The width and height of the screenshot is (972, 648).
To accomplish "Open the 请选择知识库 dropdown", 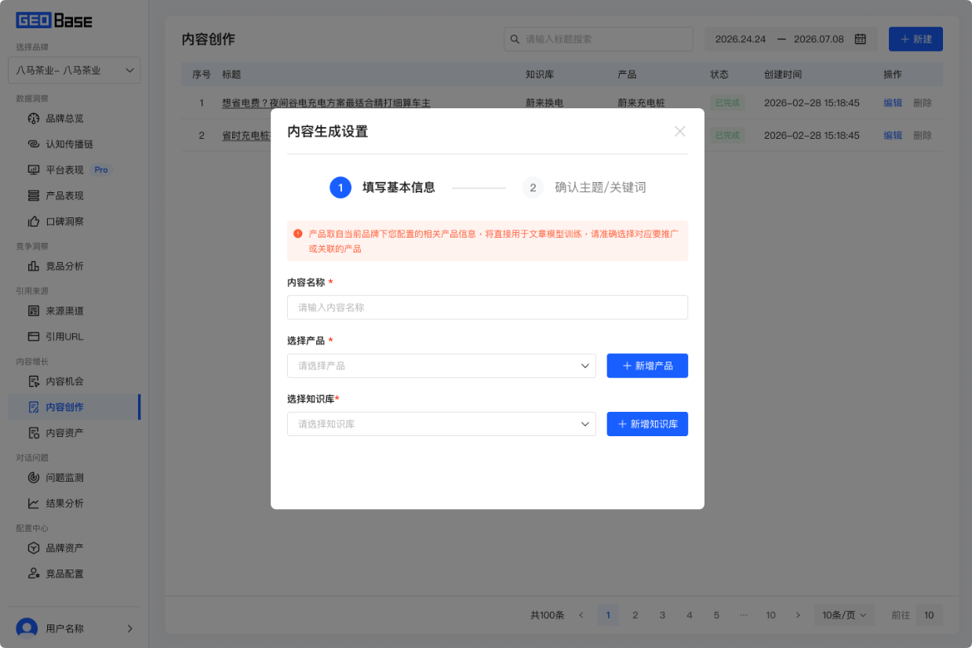I will coord(442,424).
